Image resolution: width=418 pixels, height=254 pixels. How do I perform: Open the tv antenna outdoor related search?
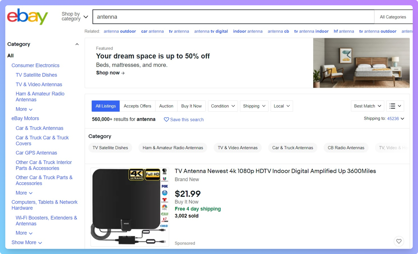[x=378, y=31]
